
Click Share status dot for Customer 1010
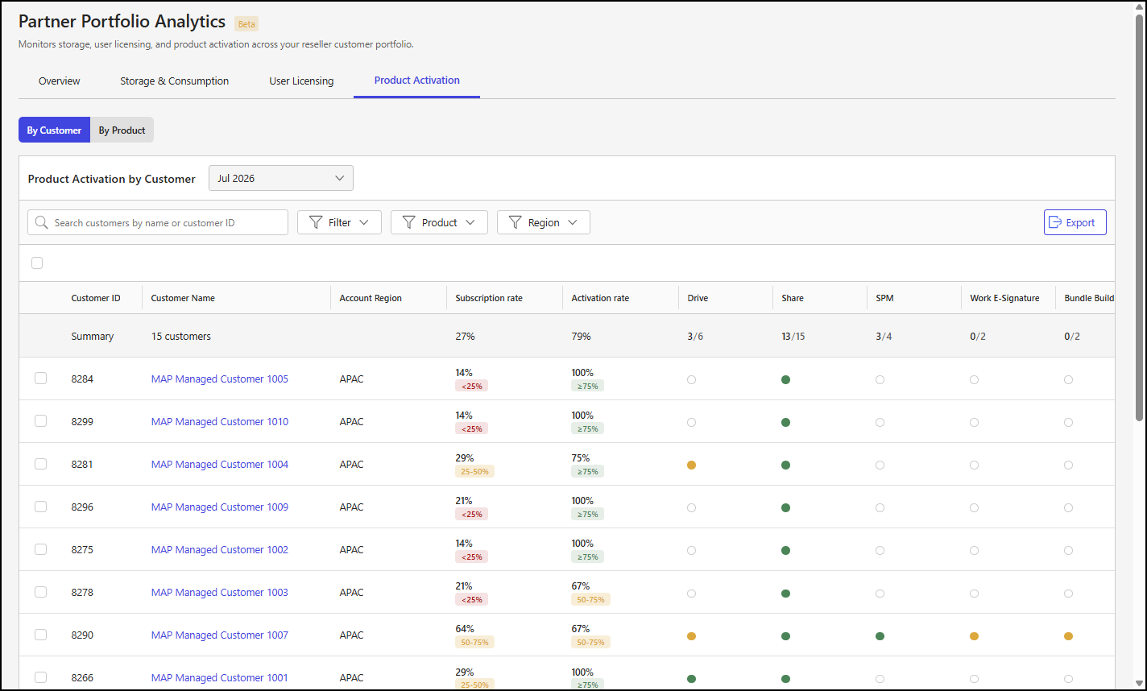(785, 422)
